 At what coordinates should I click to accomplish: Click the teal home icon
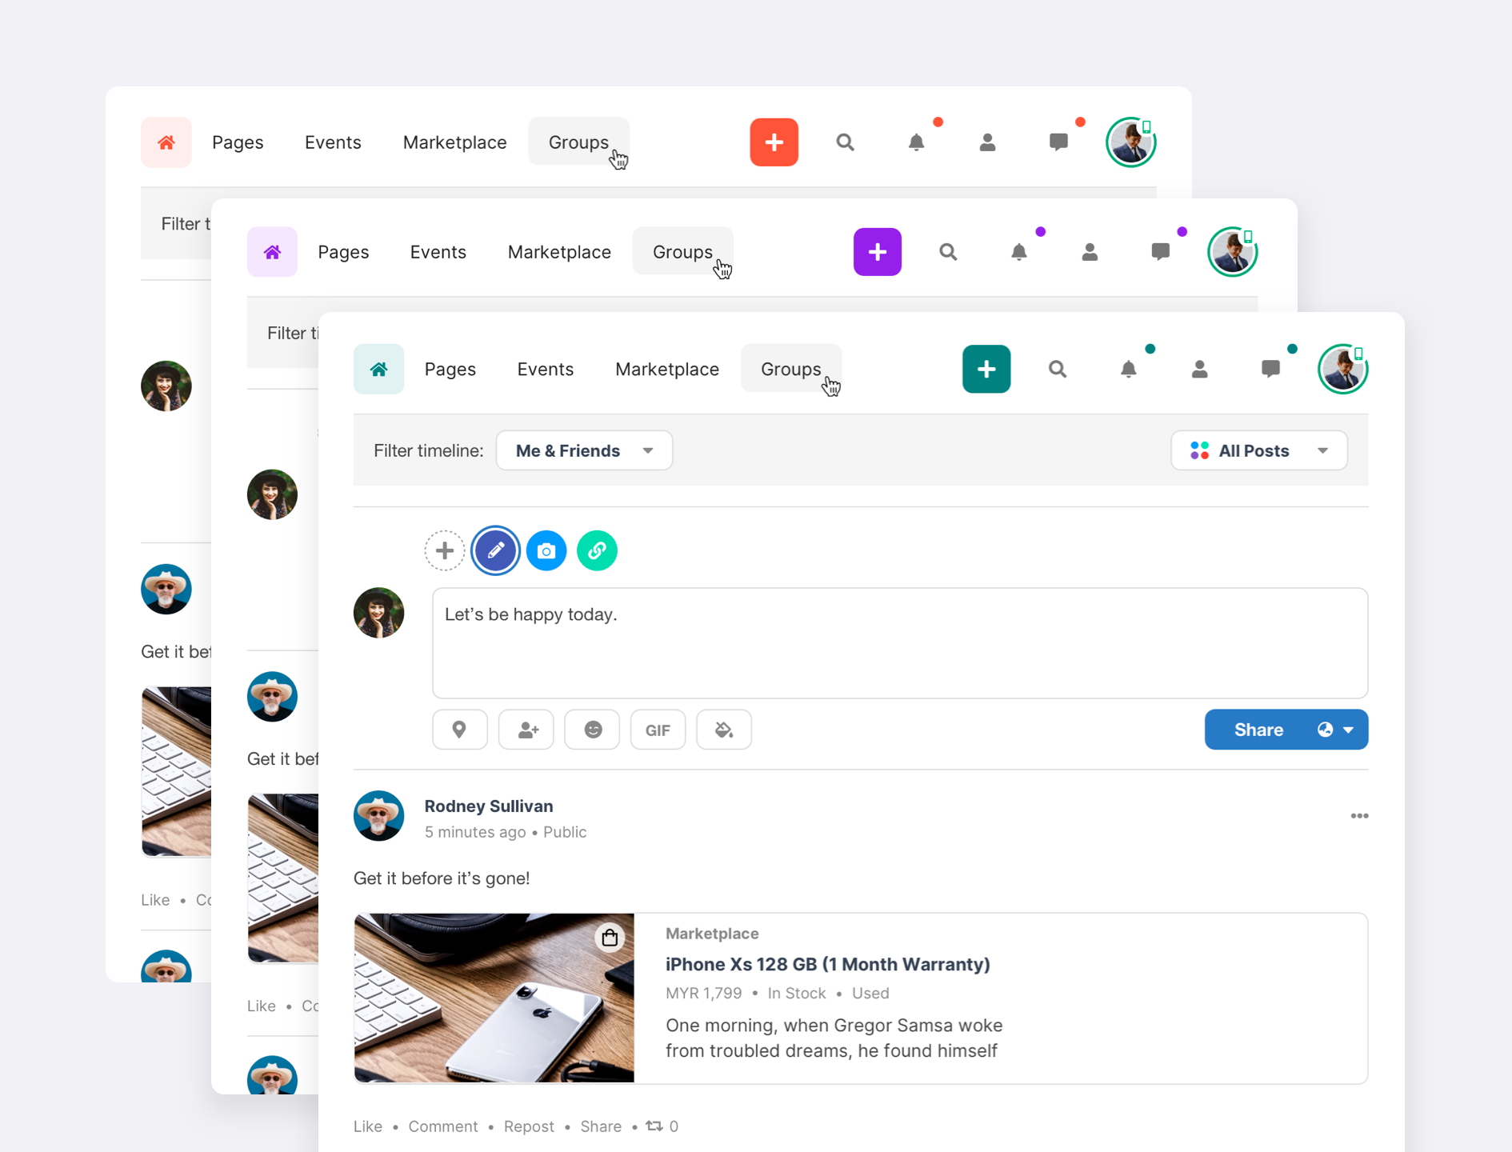378,369
